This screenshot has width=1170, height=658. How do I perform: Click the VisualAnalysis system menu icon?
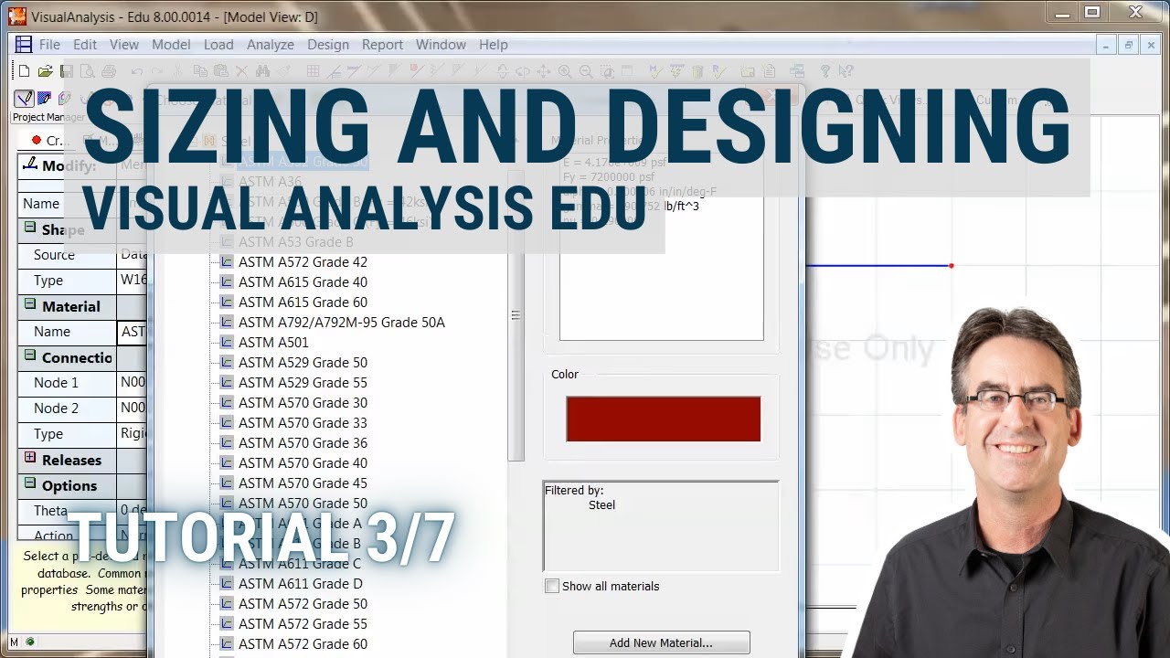[16, 15]
